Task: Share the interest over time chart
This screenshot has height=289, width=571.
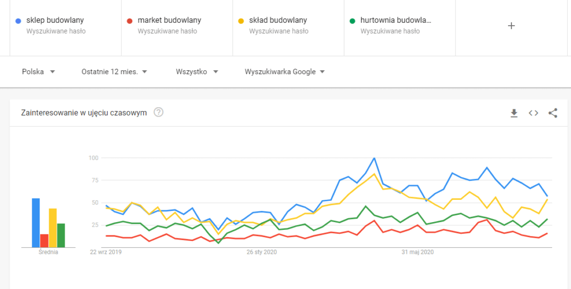Action: click(553, 113)
